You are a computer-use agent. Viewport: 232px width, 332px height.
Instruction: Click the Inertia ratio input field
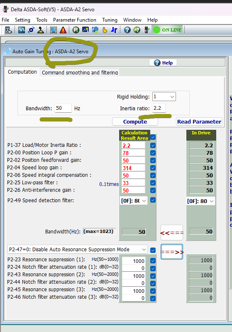[x=159, y=108]
